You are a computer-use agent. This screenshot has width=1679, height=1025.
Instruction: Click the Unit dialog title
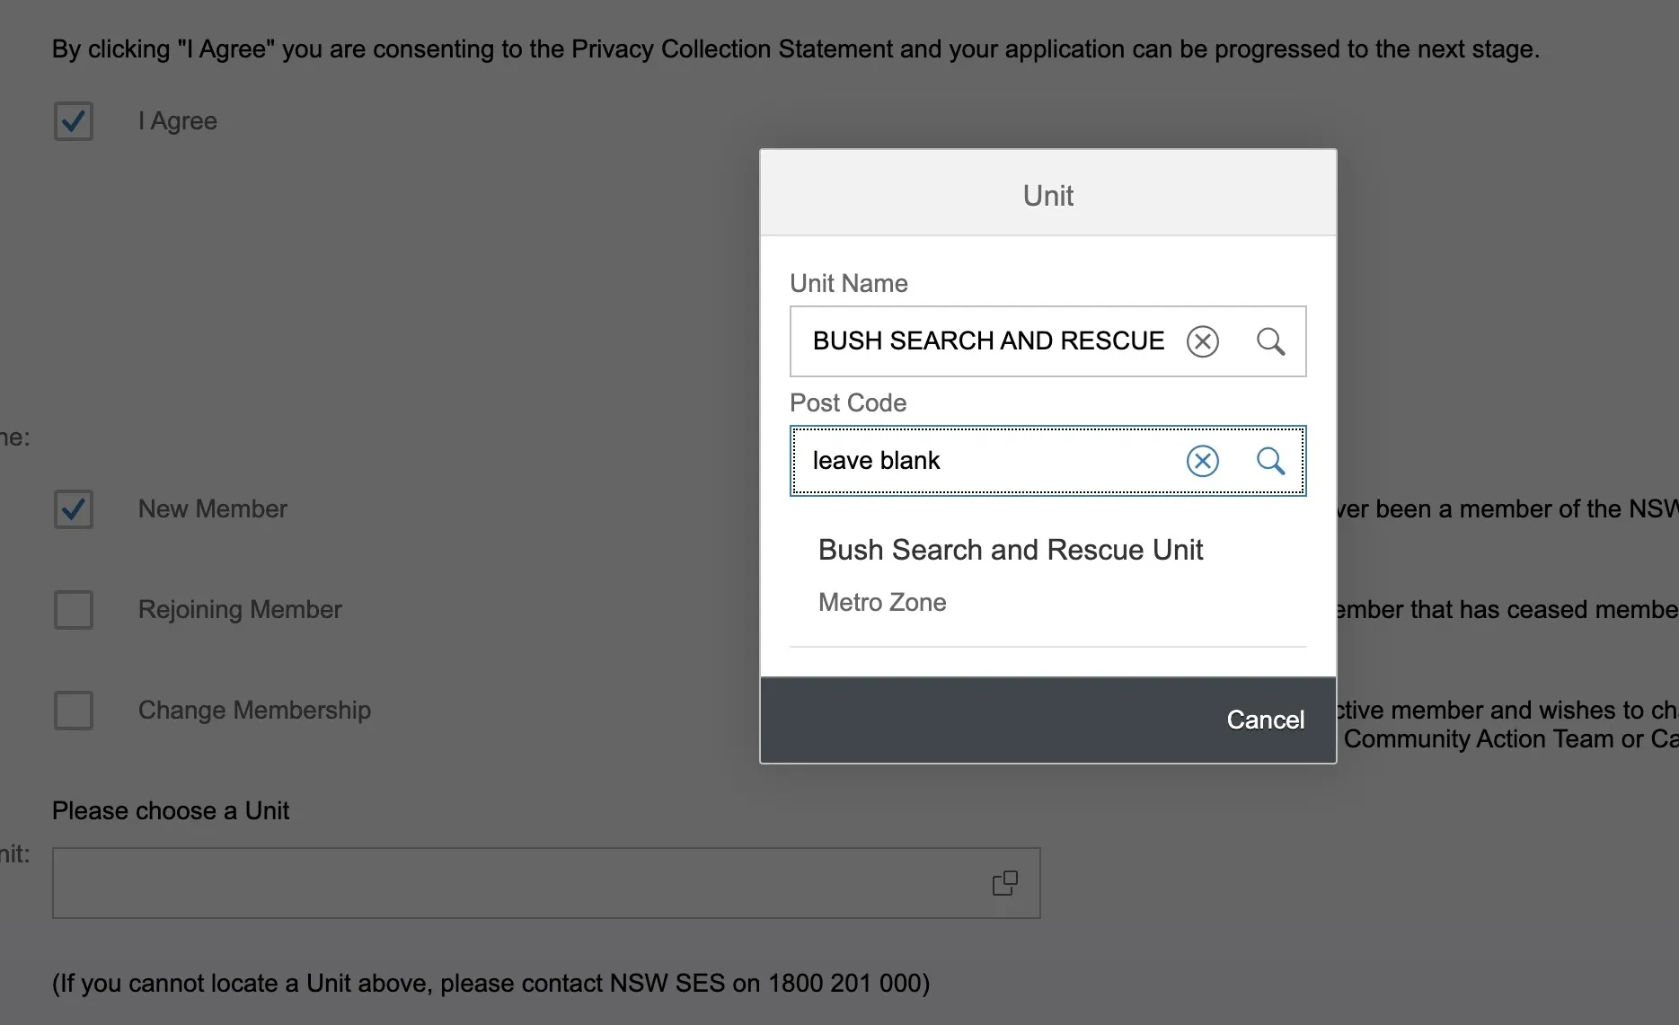(1047, 196)
